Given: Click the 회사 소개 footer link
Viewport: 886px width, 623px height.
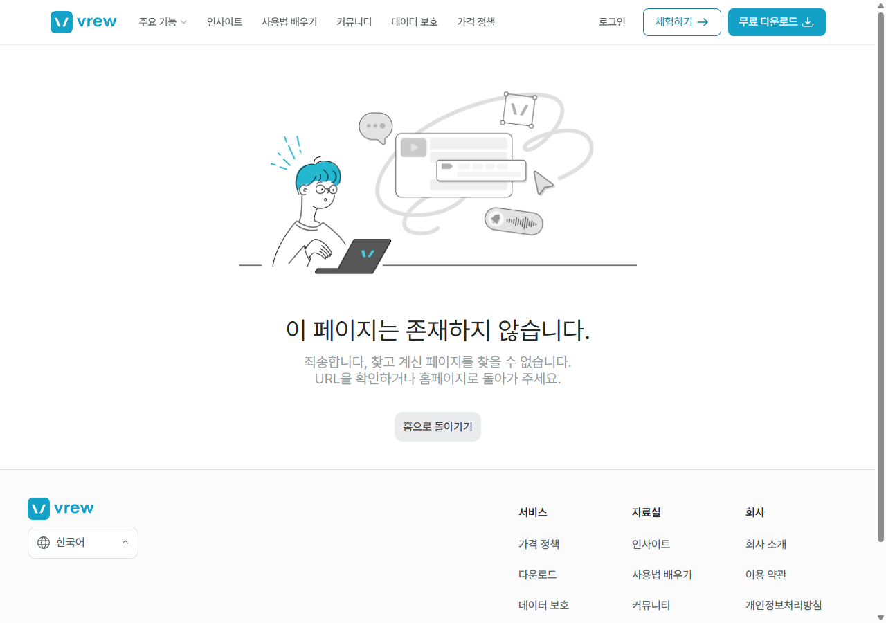Looking at the screenshot, I should (766, 544).
